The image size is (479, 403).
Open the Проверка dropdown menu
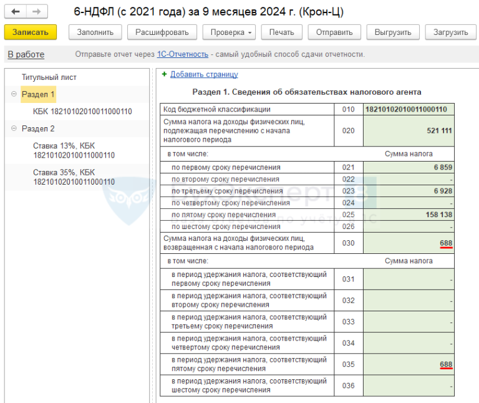point(229,32)
